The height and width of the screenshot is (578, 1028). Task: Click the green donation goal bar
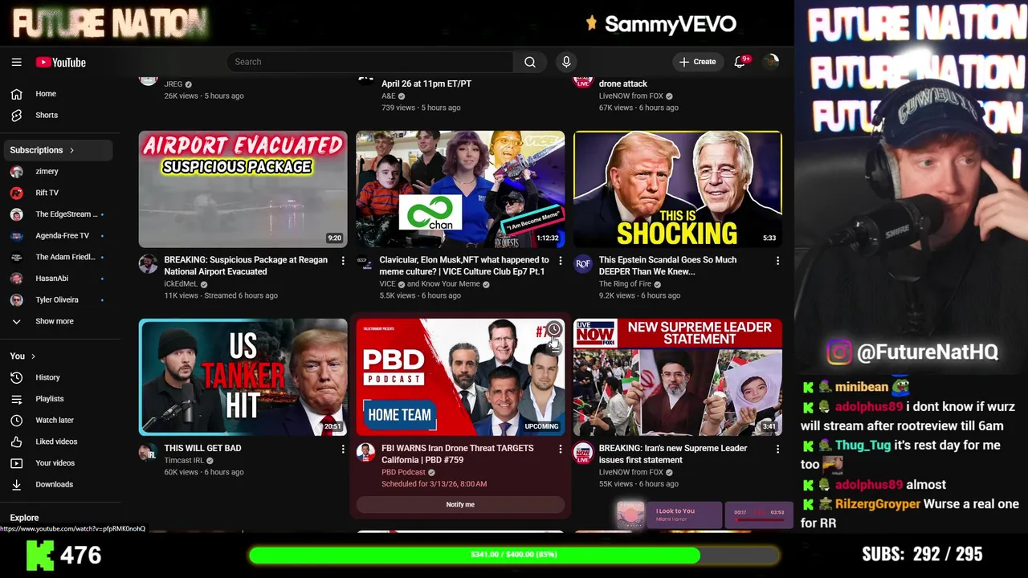[514, 555]
